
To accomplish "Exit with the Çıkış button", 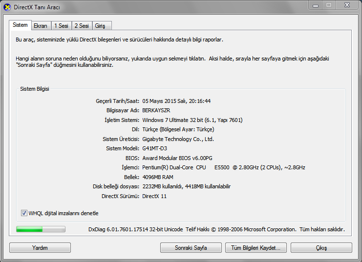I will click(x=321, y=248).
